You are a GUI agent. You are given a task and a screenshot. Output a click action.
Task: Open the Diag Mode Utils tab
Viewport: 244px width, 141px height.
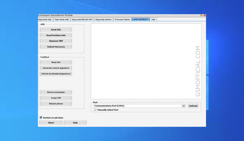pos(45,20)
